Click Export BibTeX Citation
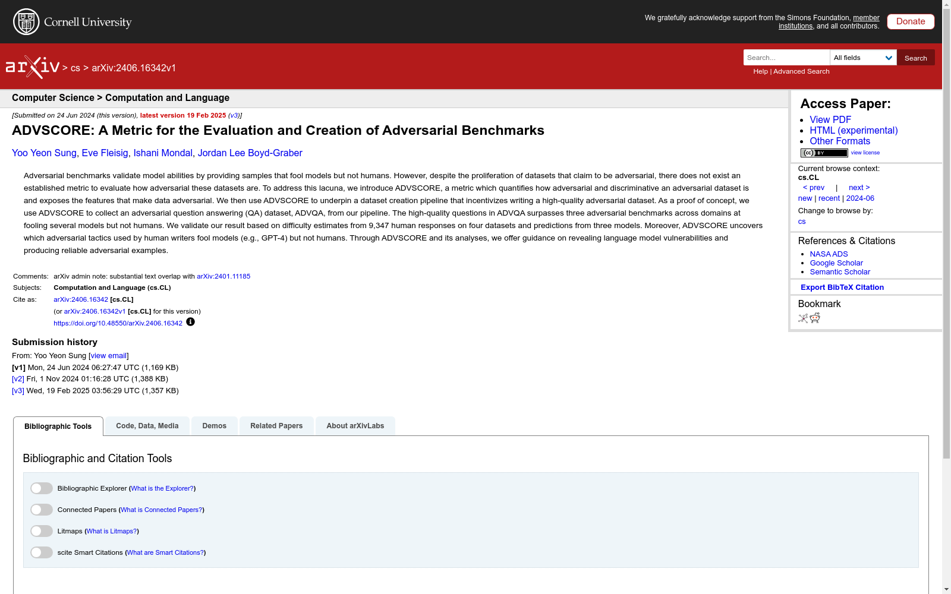The height and width of the screenshot is (594, 951). point(842,287)
